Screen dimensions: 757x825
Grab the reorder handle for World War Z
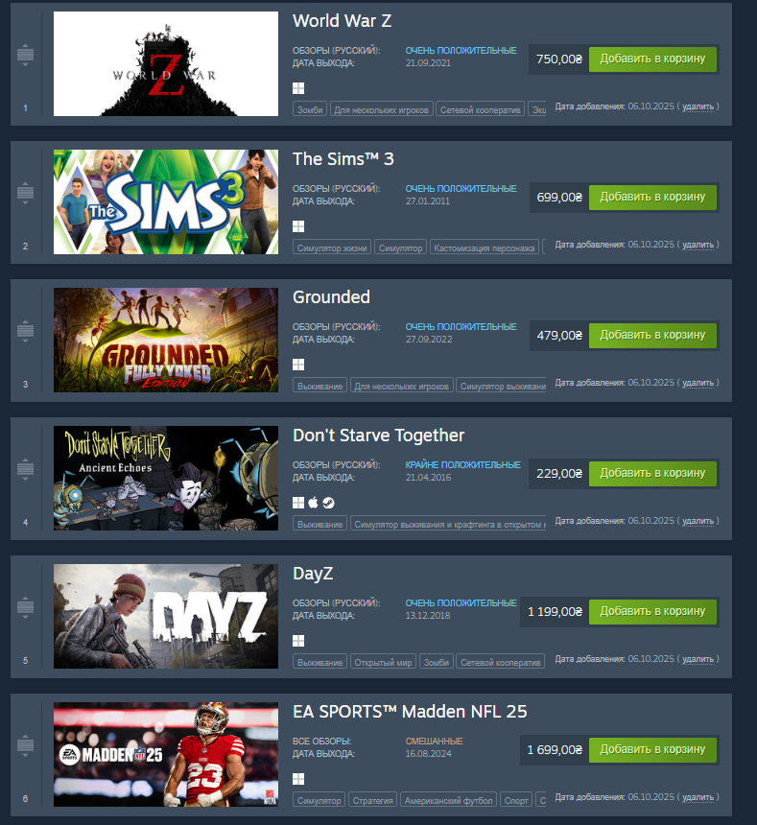click(x=25, y=54)
